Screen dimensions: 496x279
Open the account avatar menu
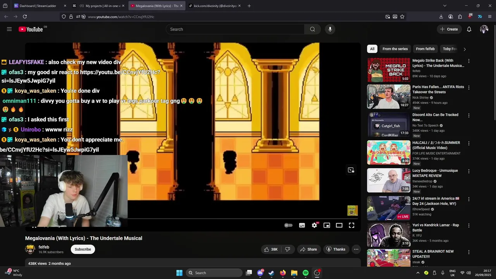pos(484,29)
